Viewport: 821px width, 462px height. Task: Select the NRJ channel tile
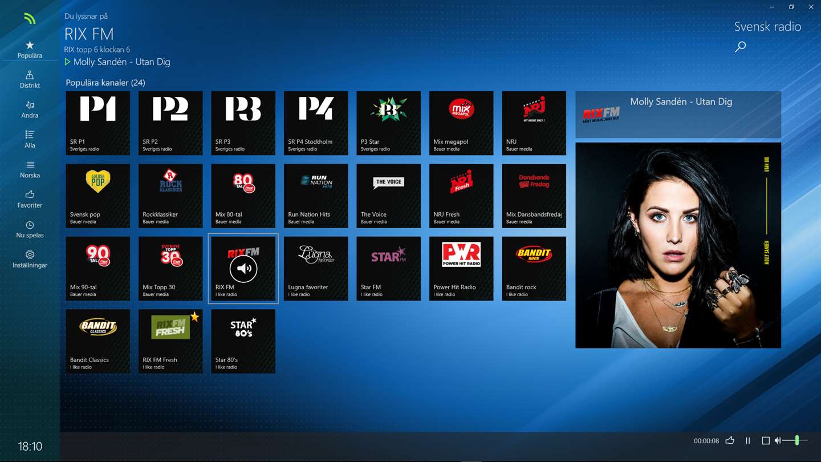534,123
